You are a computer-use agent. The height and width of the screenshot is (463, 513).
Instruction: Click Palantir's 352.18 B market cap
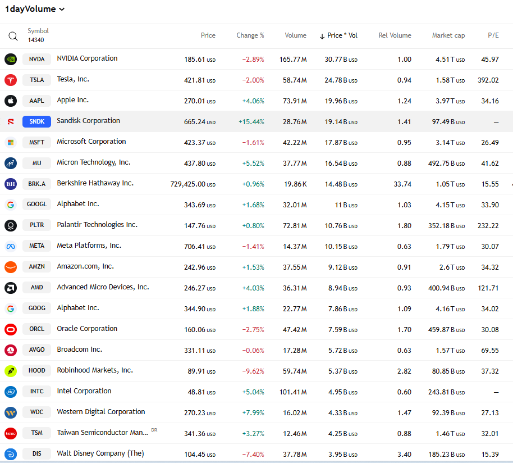(447, 226)
